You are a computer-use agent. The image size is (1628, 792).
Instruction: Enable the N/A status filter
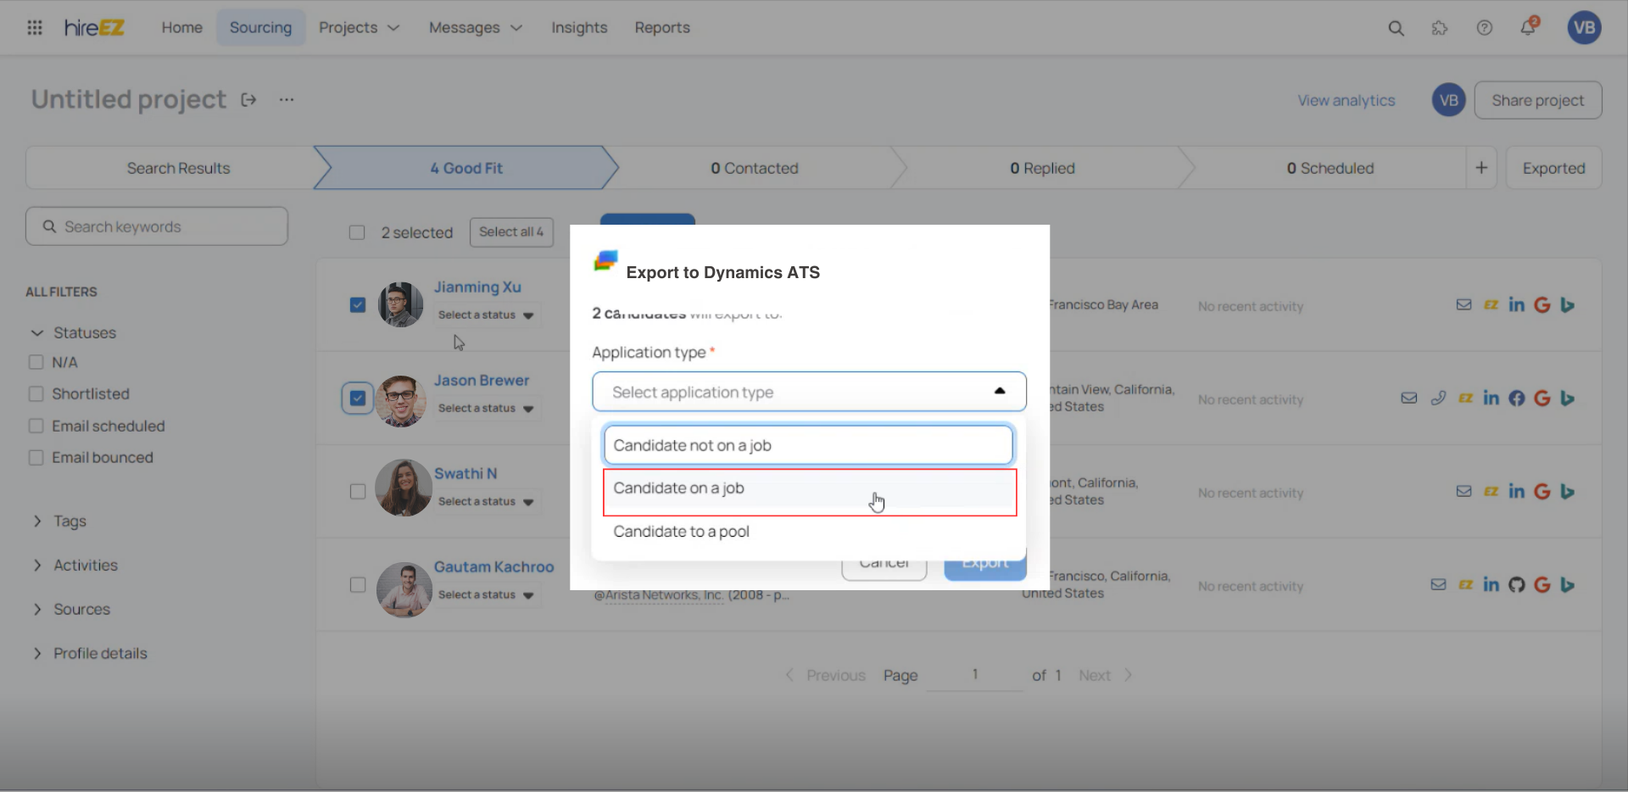tap(36, 362)
